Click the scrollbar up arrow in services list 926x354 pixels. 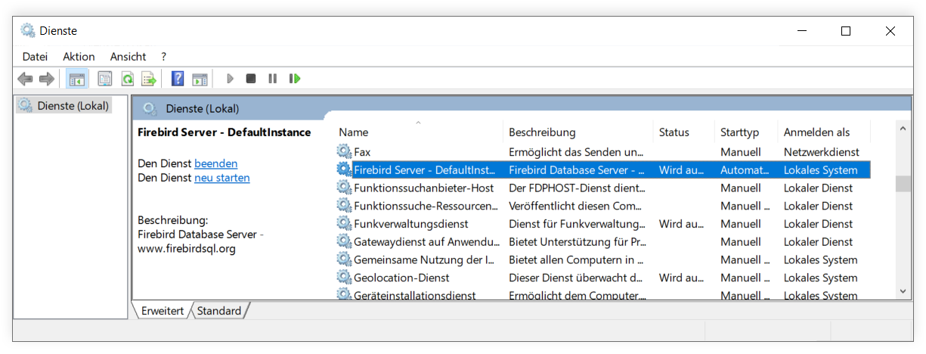(903, 129)
